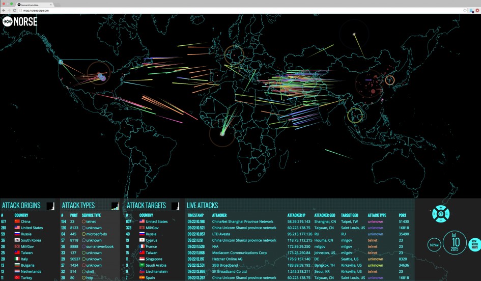The image size is (481, 281).
Task: Toggle the http service type circle
Action: pos(83,277)
